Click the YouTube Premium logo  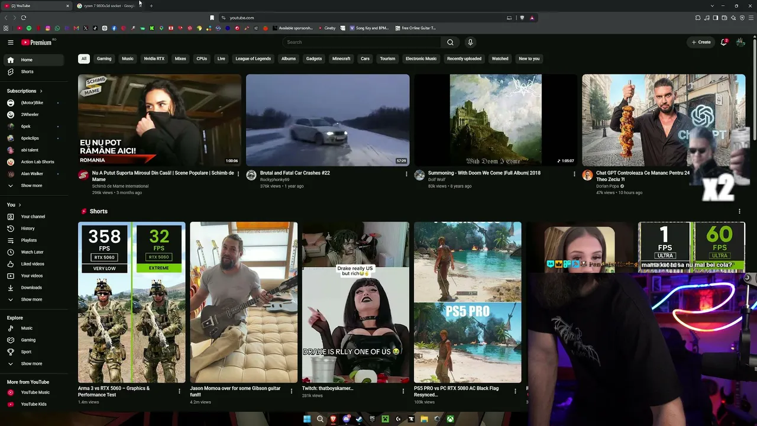point(37,42)
